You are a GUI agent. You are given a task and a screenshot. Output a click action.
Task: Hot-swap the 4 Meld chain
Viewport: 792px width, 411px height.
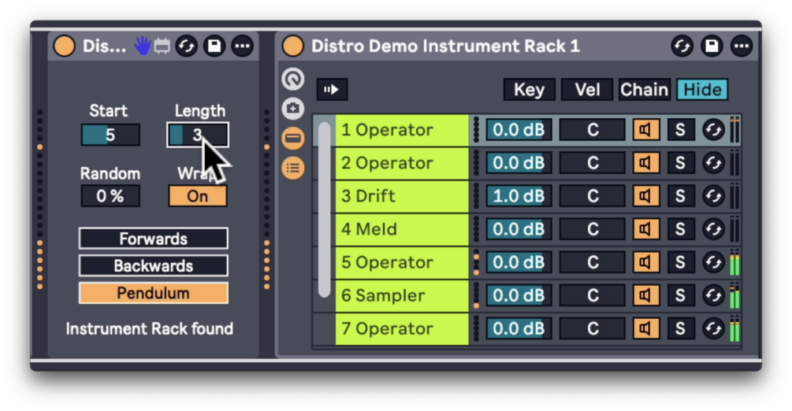point(713,229)
